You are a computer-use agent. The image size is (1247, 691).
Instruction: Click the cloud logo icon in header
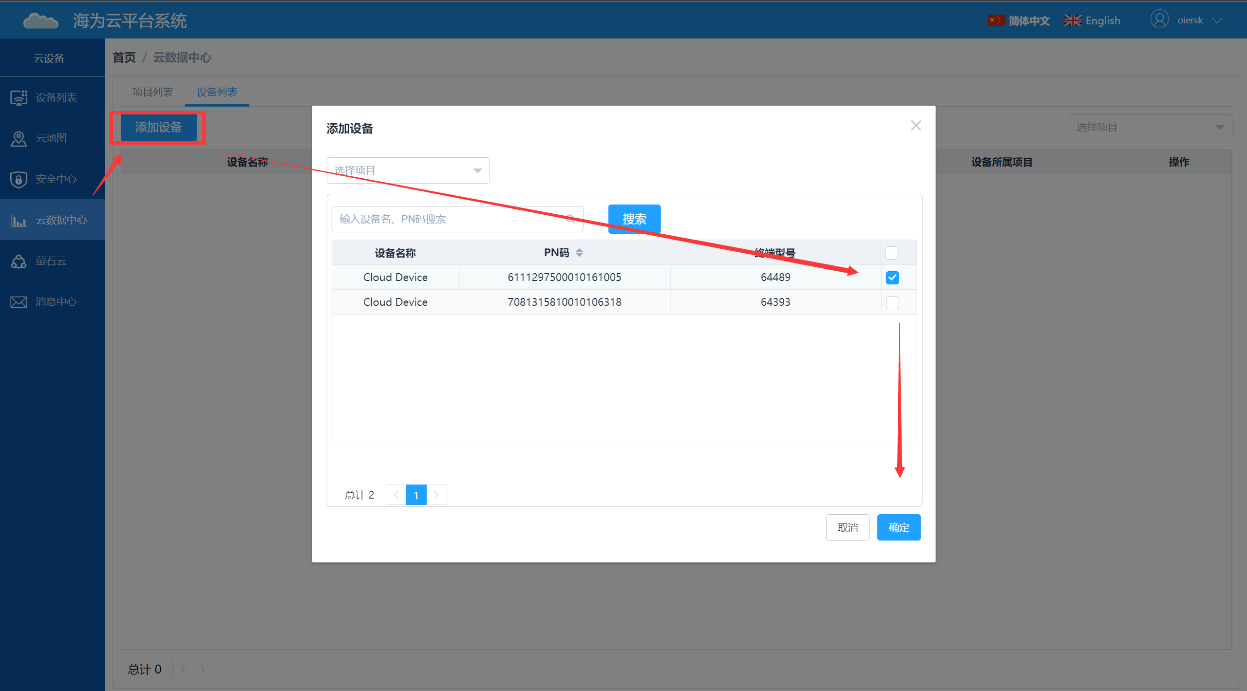tap(41, 21)
